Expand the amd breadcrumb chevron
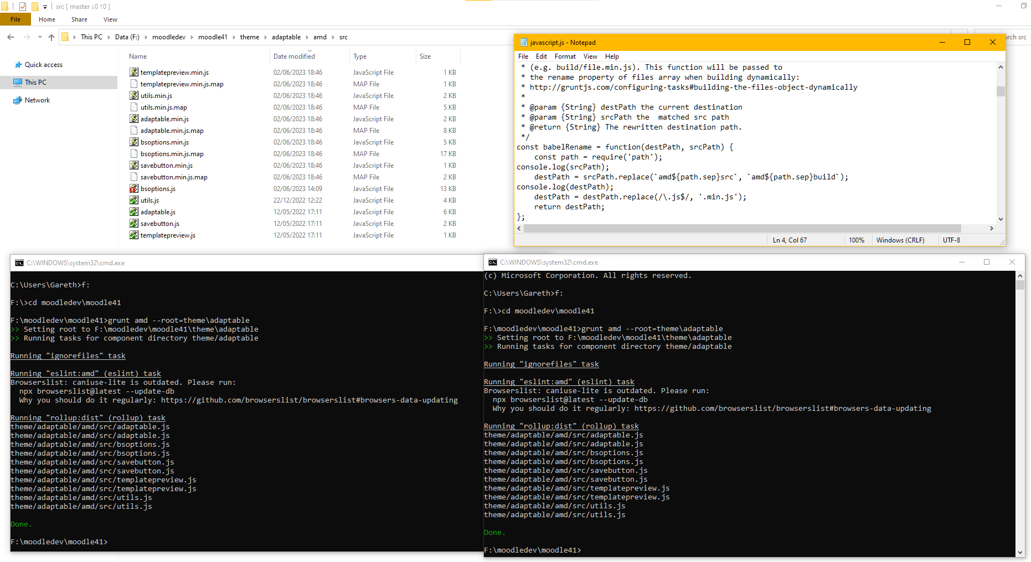The width and height of the screenshot is (1031, 562). coord(333,37)
